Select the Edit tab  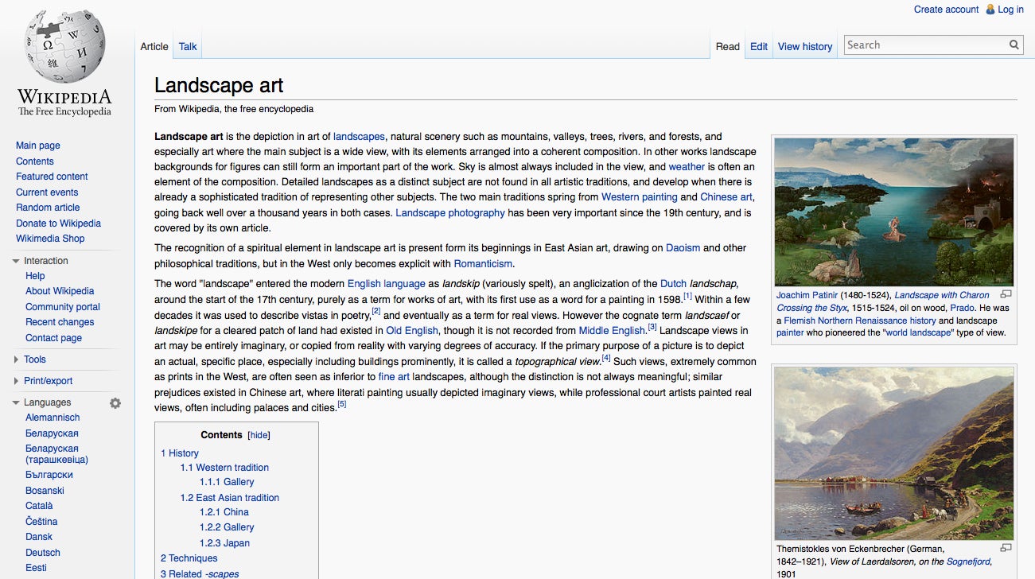click(x=759, y=46)
